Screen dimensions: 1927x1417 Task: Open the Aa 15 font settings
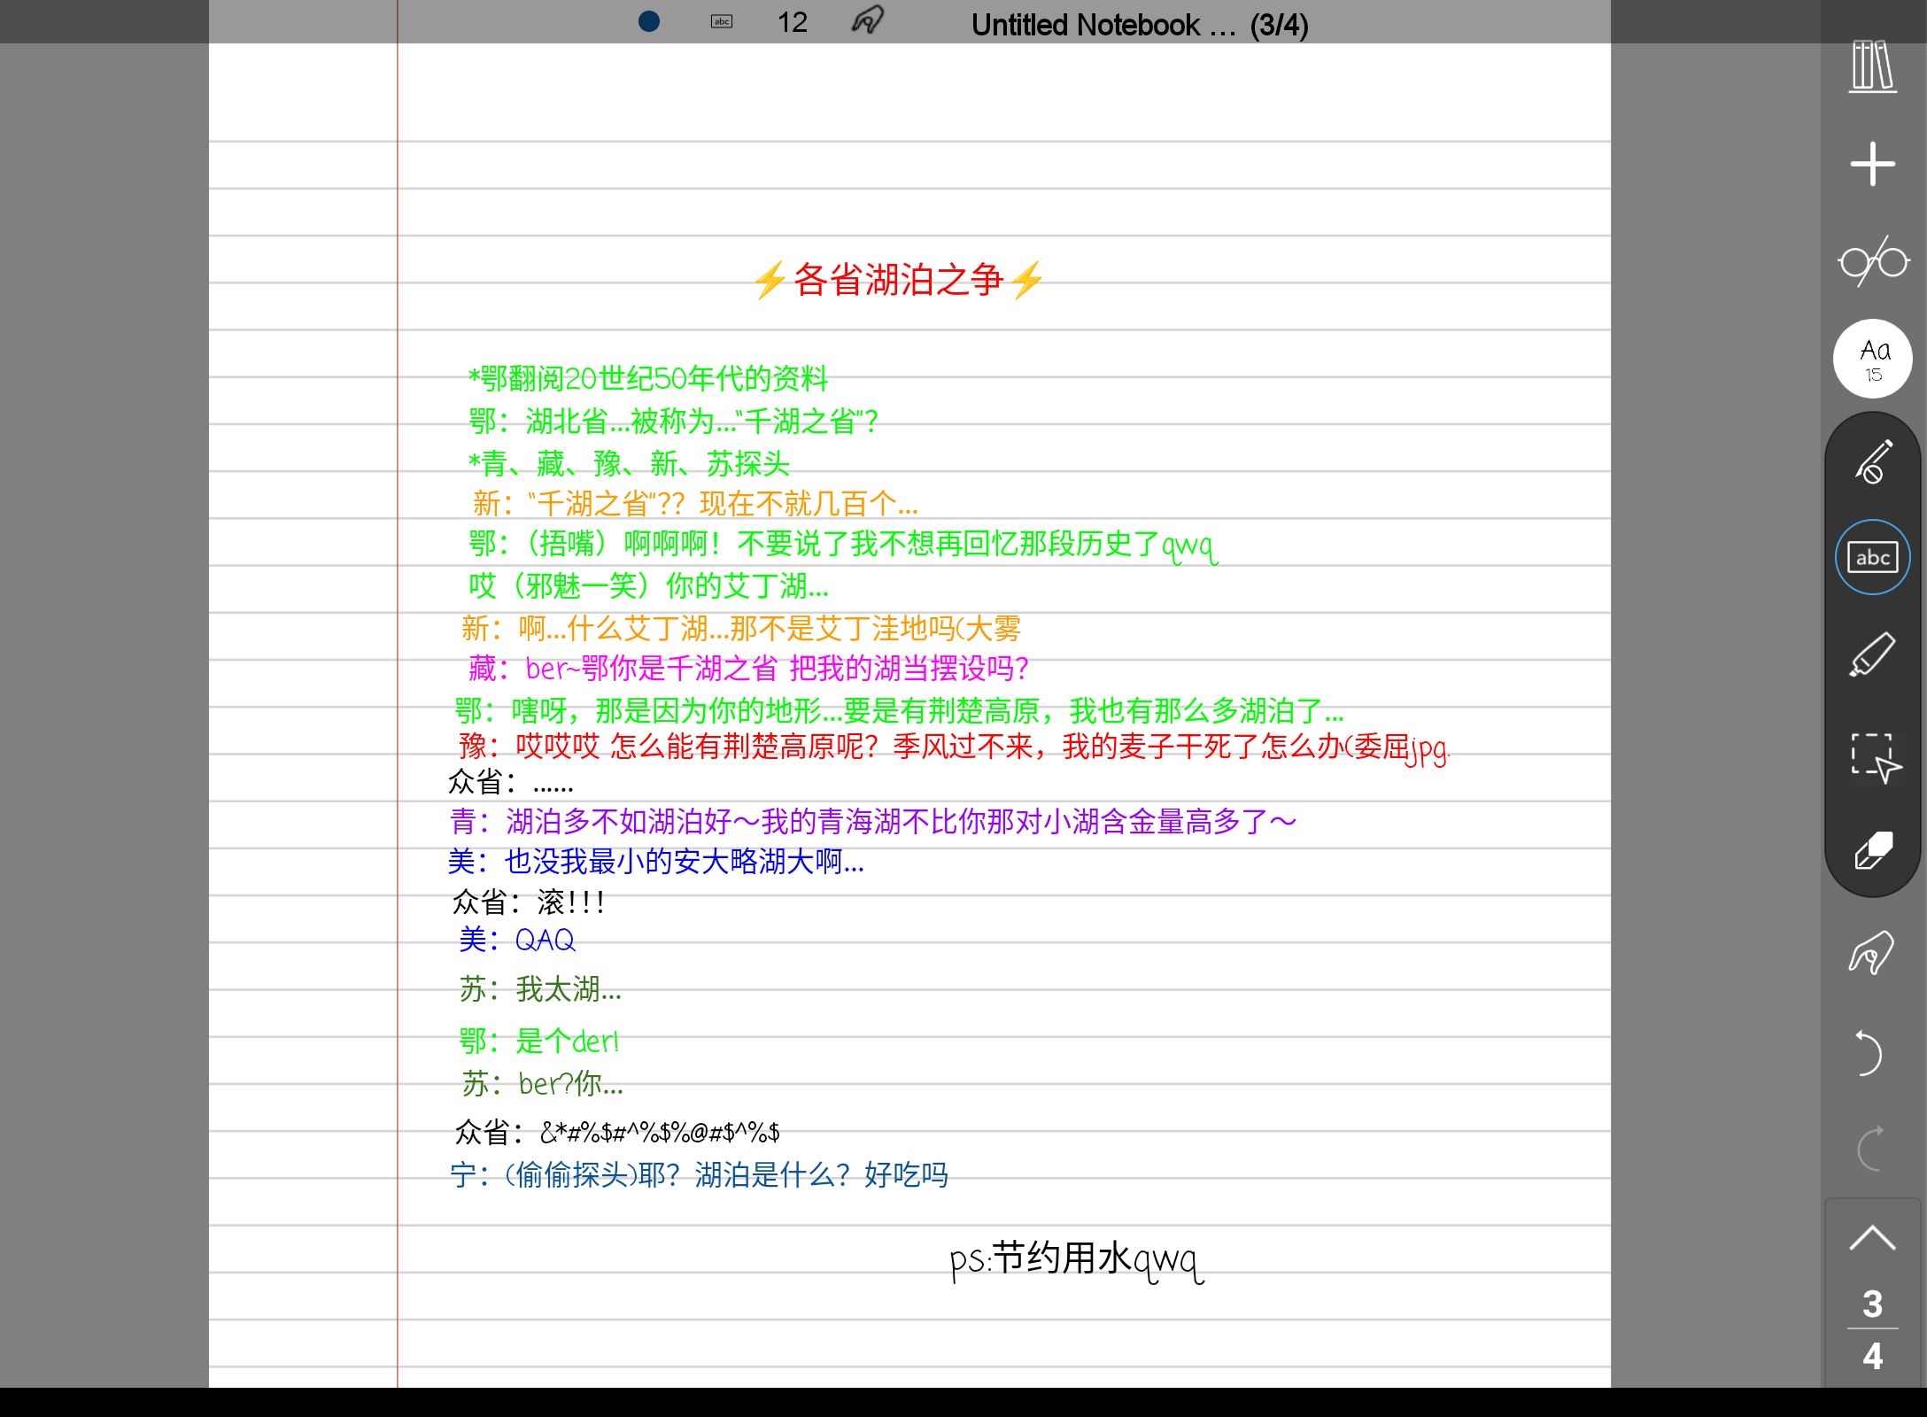(1872, 359)
